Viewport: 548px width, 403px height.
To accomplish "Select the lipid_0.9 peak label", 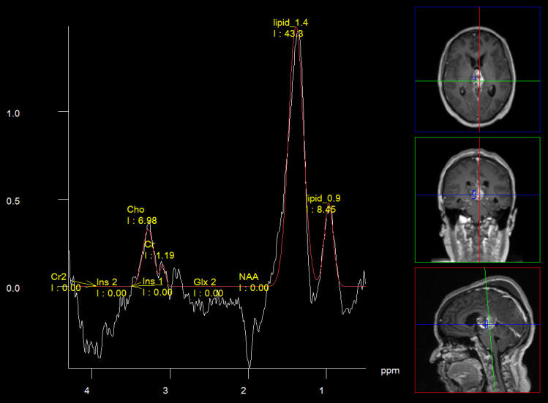I will [323, 198].
